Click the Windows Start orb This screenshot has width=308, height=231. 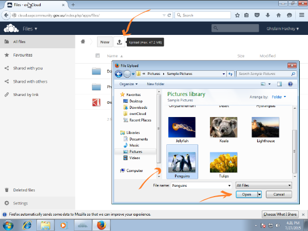click(x=8, y=225)
